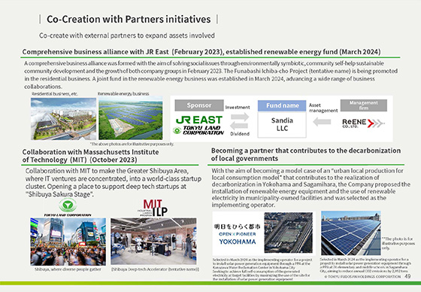Open the Shibuya Deep-tech Accelerator interior photo
421x292 pixels.
coord(153,241)
